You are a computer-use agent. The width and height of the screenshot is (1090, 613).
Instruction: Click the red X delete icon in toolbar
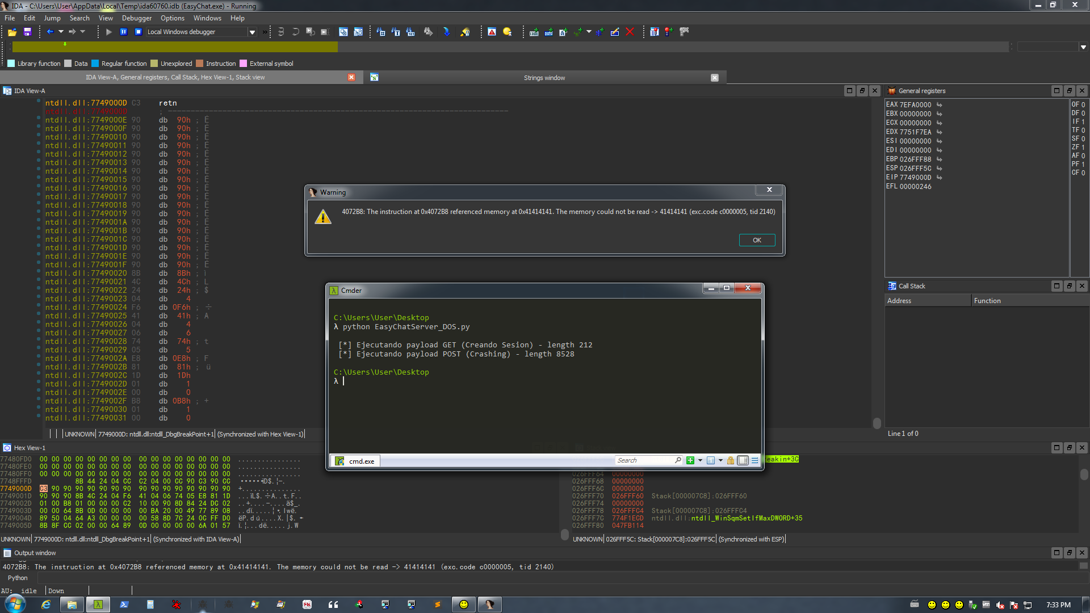coord(630,32)
